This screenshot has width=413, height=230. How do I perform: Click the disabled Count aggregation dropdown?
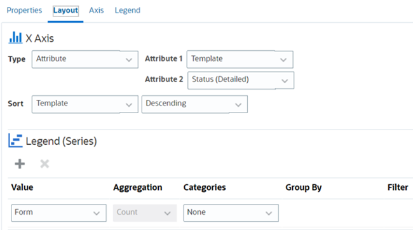[x=145, y=213]
